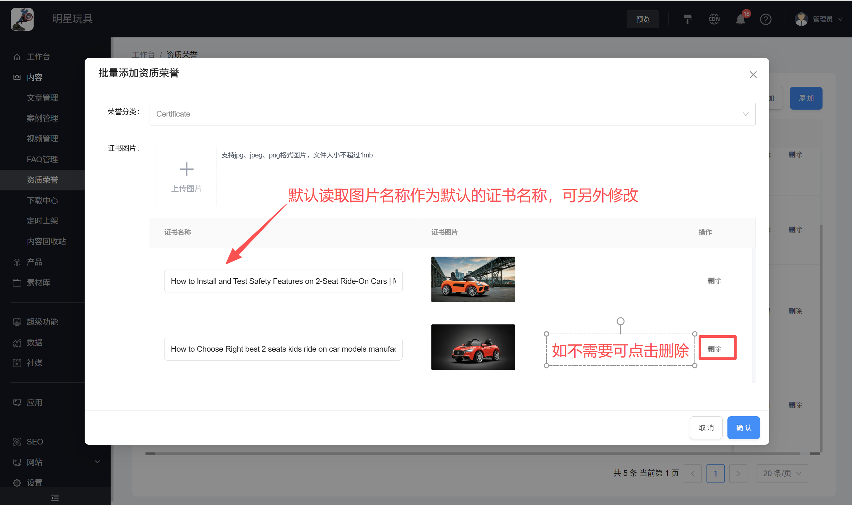Image resolution: width=852 pixels, height=505 pixels.
Task: Go to 下载中心 in the sidebar
Action: tap(42, 200)
